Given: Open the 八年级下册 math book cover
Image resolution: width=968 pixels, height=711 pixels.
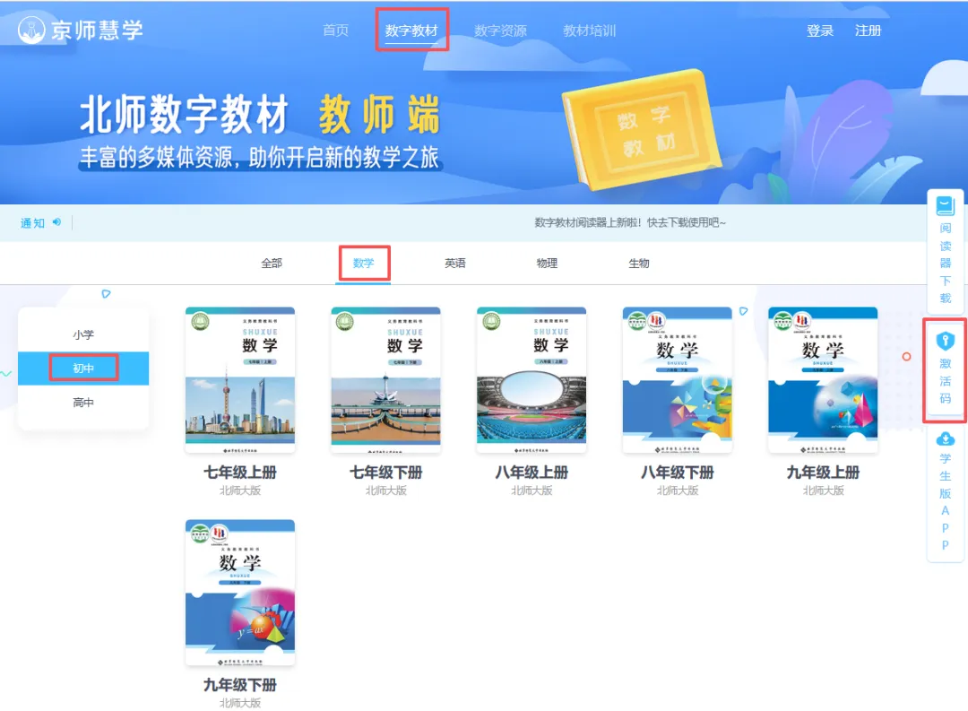Looking at the screenshot, I should (678, 379).
